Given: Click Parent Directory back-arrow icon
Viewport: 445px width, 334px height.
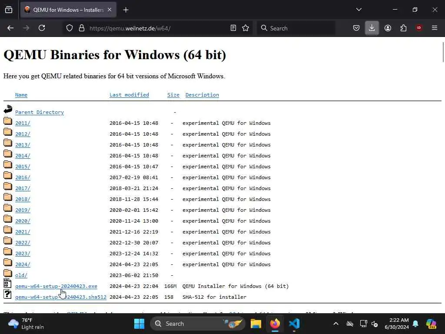Looking at the screenshot, I should click(8, 109).
